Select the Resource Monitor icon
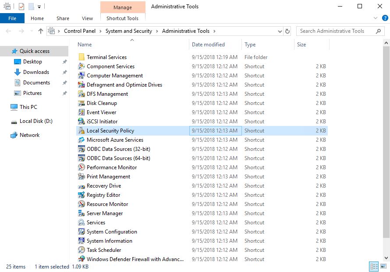 pyautogui.click(x=82, y=204)
